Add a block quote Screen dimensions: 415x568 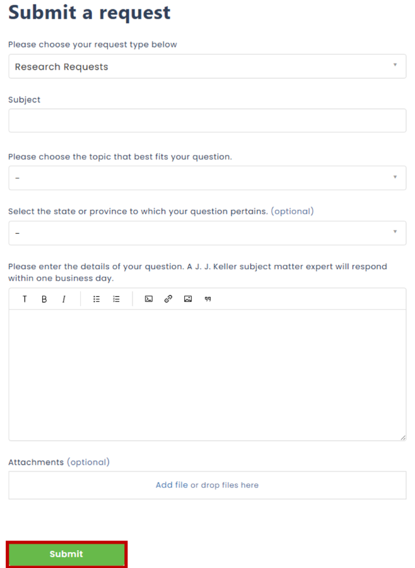point(208,299)
